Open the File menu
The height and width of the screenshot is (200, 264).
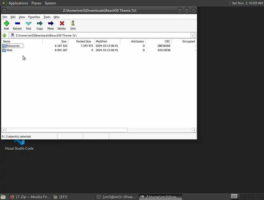pos(5,17)
